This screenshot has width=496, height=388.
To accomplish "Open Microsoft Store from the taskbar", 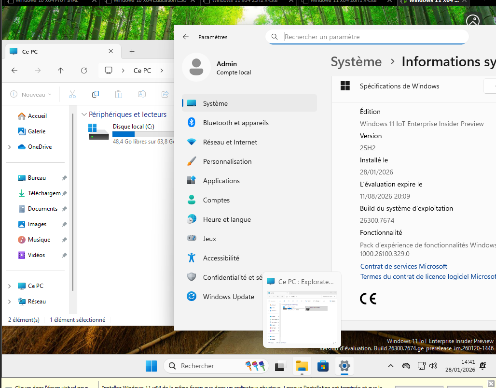I will pos(323,366).
